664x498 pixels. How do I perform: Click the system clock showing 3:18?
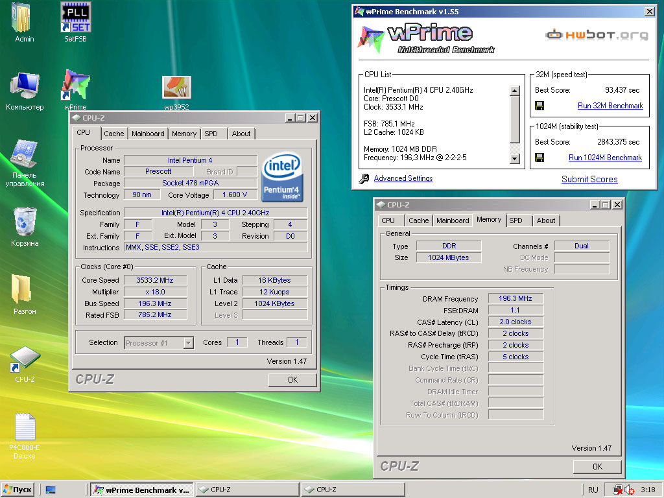648,490
